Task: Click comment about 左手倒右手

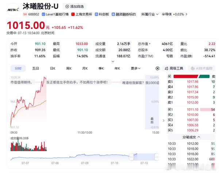Action: (x=77, y=83)
